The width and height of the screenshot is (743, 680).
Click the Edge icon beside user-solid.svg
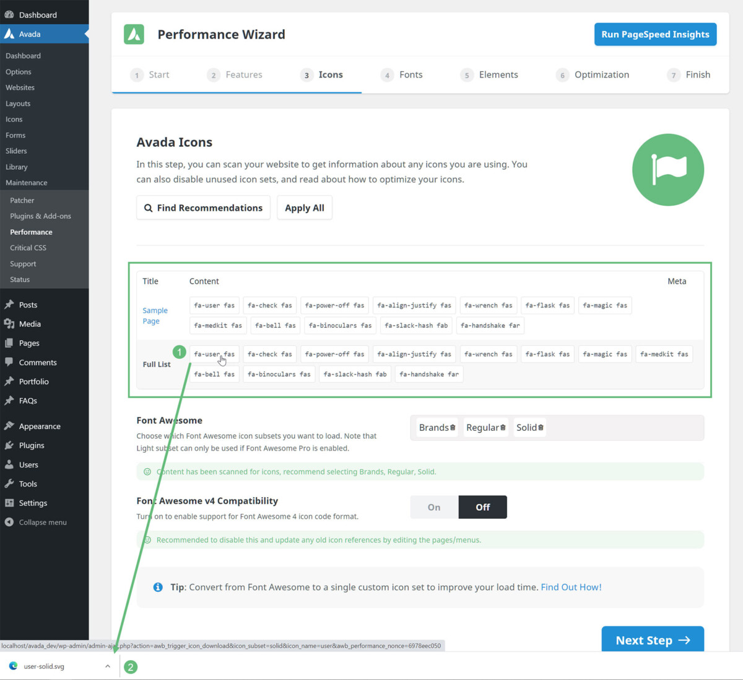point(13,666)
